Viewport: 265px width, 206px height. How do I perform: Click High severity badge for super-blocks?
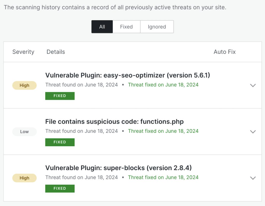24,178
